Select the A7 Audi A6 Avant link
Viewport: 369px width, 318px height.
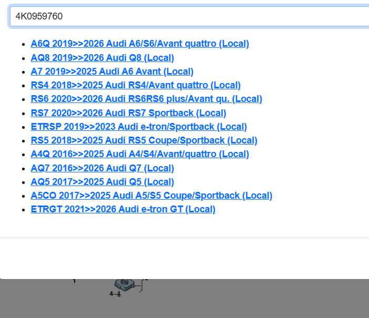click(x=112, y=71)
